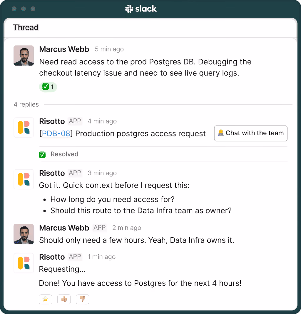The width and height of the screenshot is (301, 314).
Task: Click the Risotto icon on the context question message
Action: tap(24, 179)
